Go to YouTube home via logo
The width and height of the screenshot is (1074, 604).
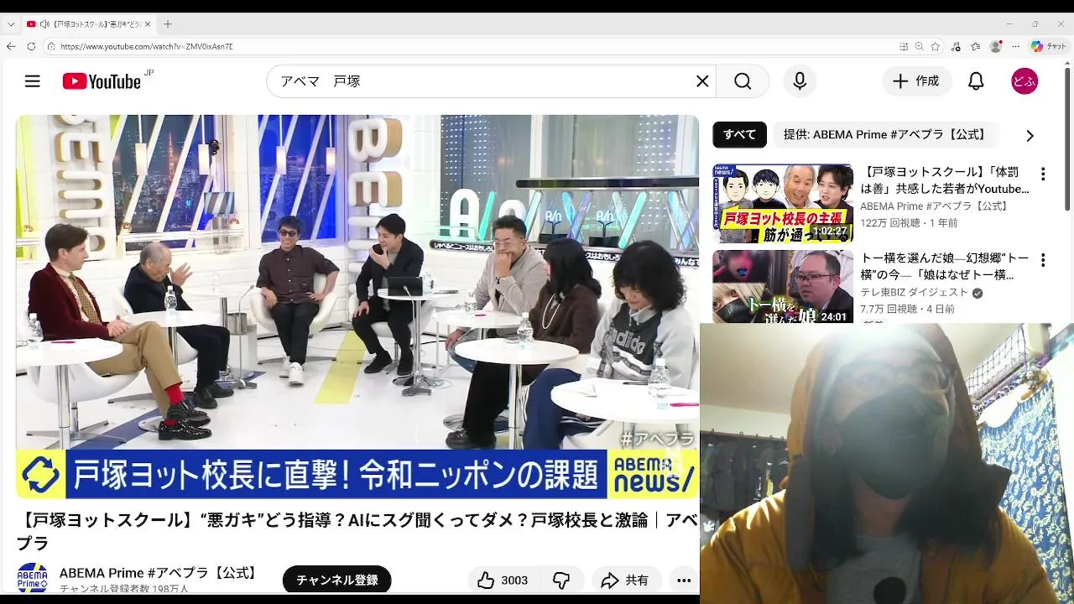point(102,81)
